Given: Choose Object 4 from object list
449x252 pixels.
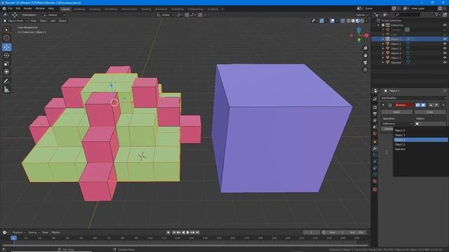Looking at the screenshot, I should [x=421, y=140].
